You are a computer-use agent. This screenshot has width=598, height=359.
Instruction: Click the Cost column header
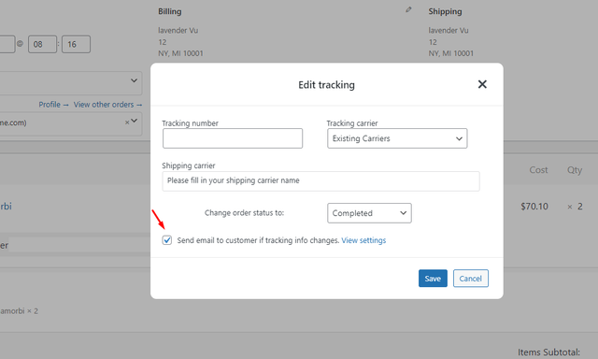pos(538,170)
